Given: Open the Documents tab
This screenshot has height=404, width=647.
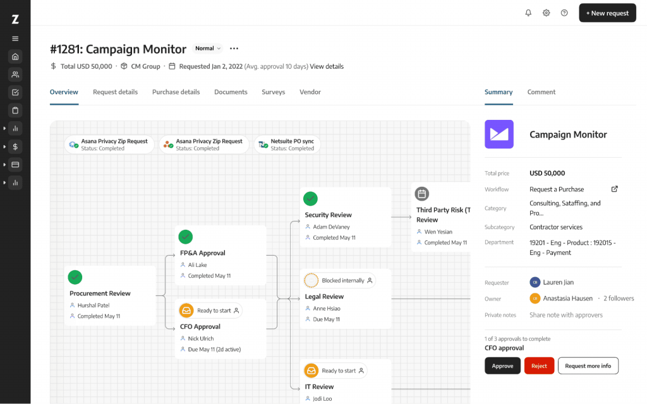Looking at the screenshot, I should coord(231,92).
